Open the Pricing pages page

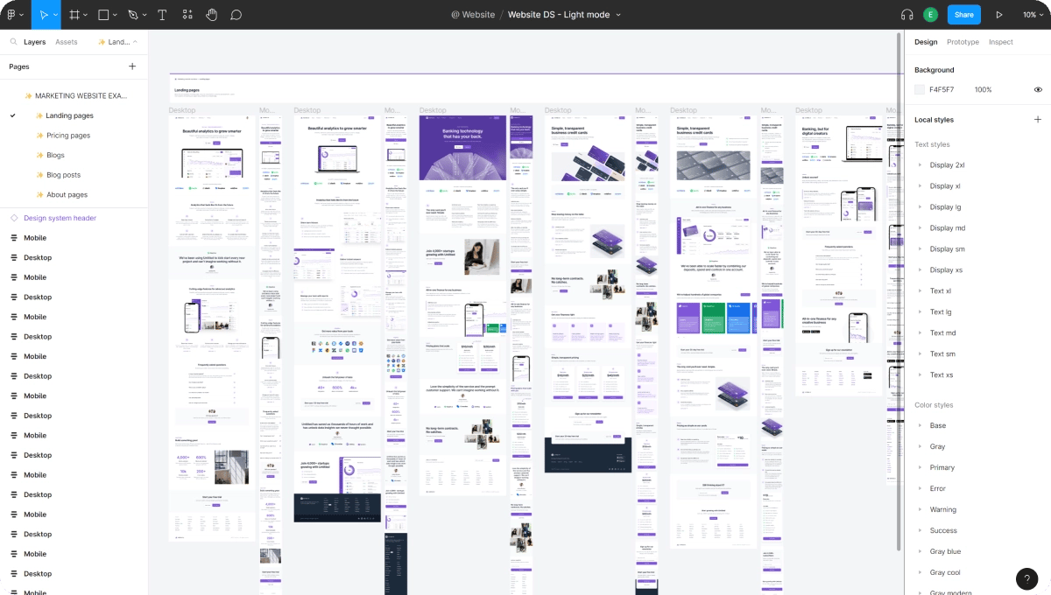click(x=68, y=136)
